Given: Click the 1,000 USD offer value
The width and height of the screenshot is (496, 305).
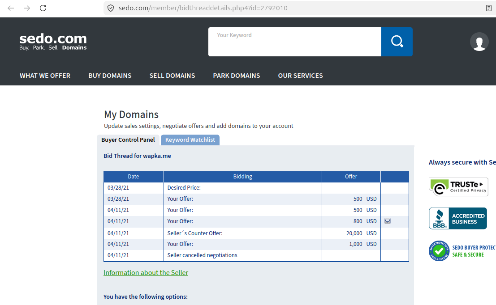Looking at the screenshot, I should point(363,244).
